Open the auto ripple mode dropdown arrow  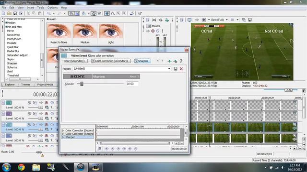(89, 13)
